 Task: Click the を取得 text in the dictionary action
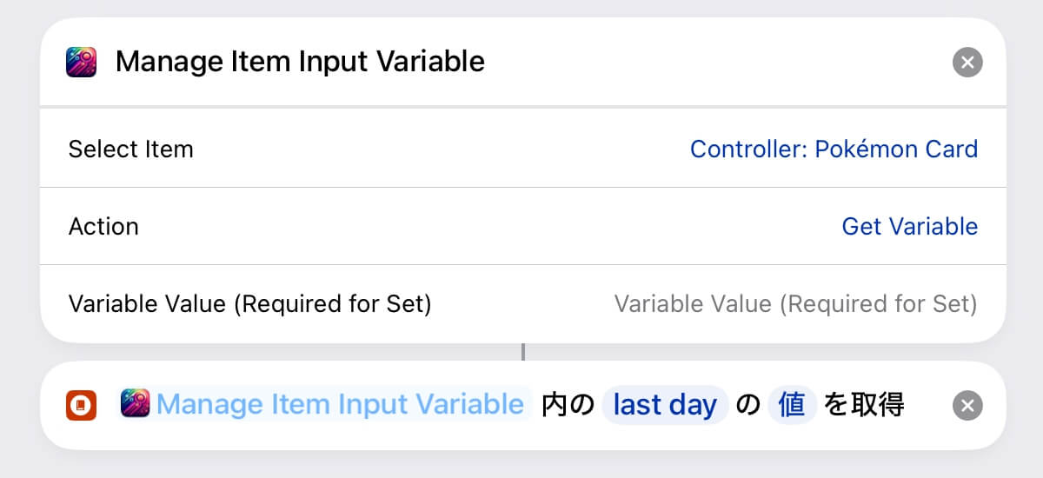tap(865, 405)
